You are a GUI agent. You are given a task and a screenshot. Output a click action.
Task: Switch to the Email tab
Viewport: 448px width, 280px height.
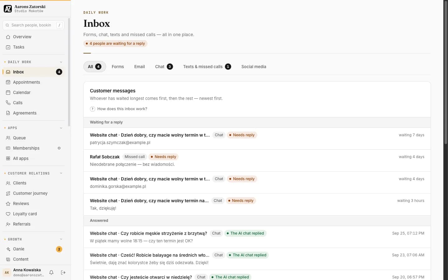[139, 67]
